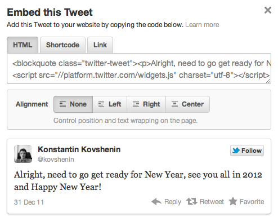
Task: Click the Twitter bird icon
Action: [x=236, y=151]
